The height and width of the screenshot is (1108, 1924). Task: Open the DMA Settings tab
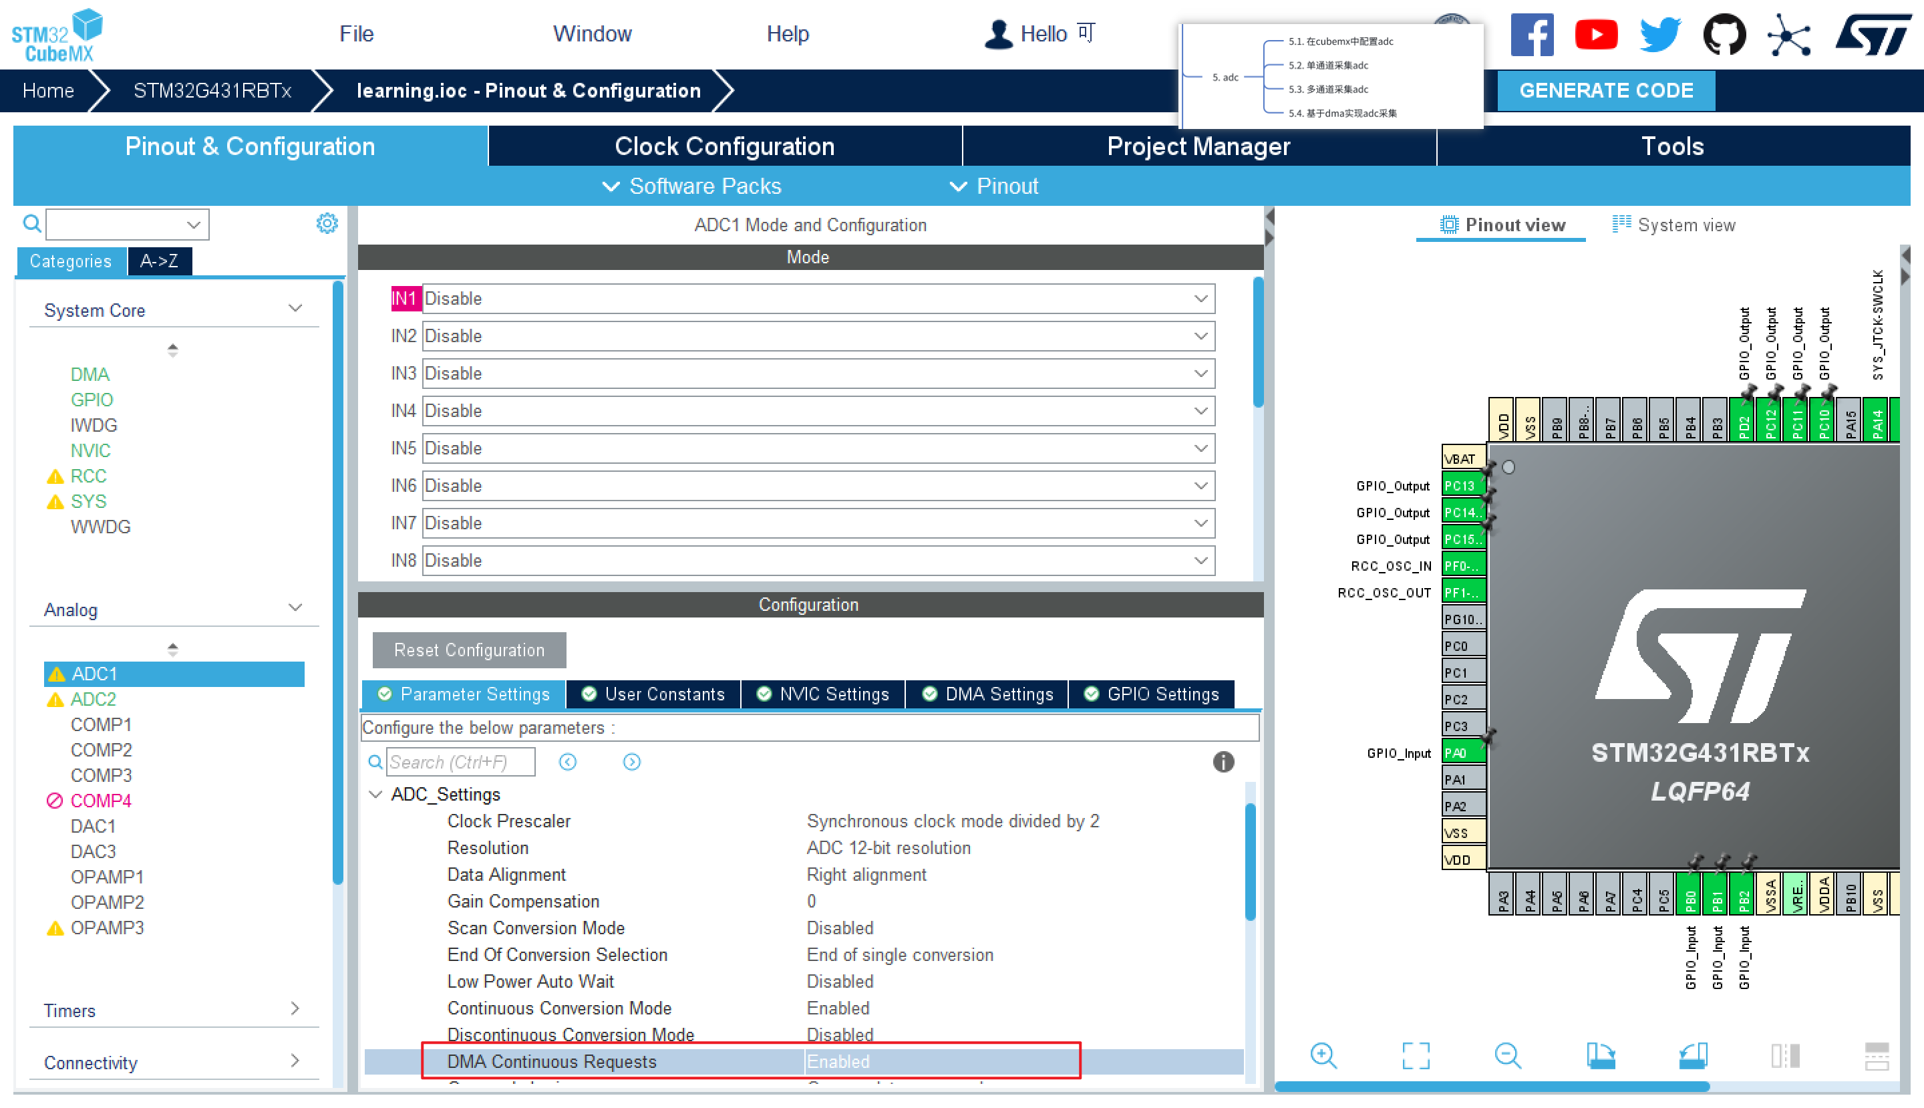[987, 694]
